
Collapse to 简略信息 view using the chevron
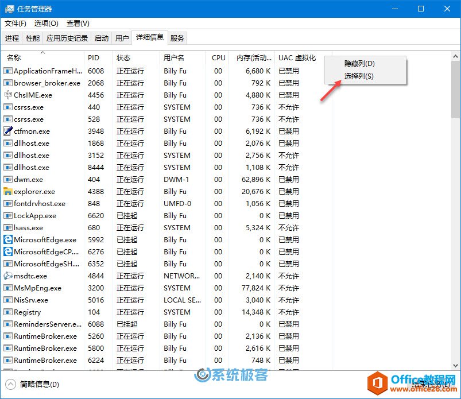(x=10, y=384)
